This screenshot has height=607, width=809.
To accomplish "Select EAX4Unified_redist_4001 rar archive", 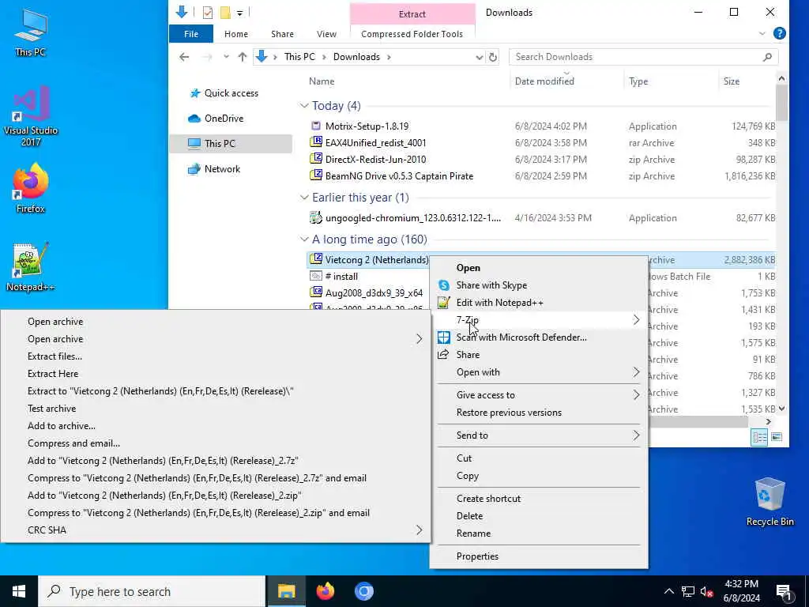I will [375, 142].
